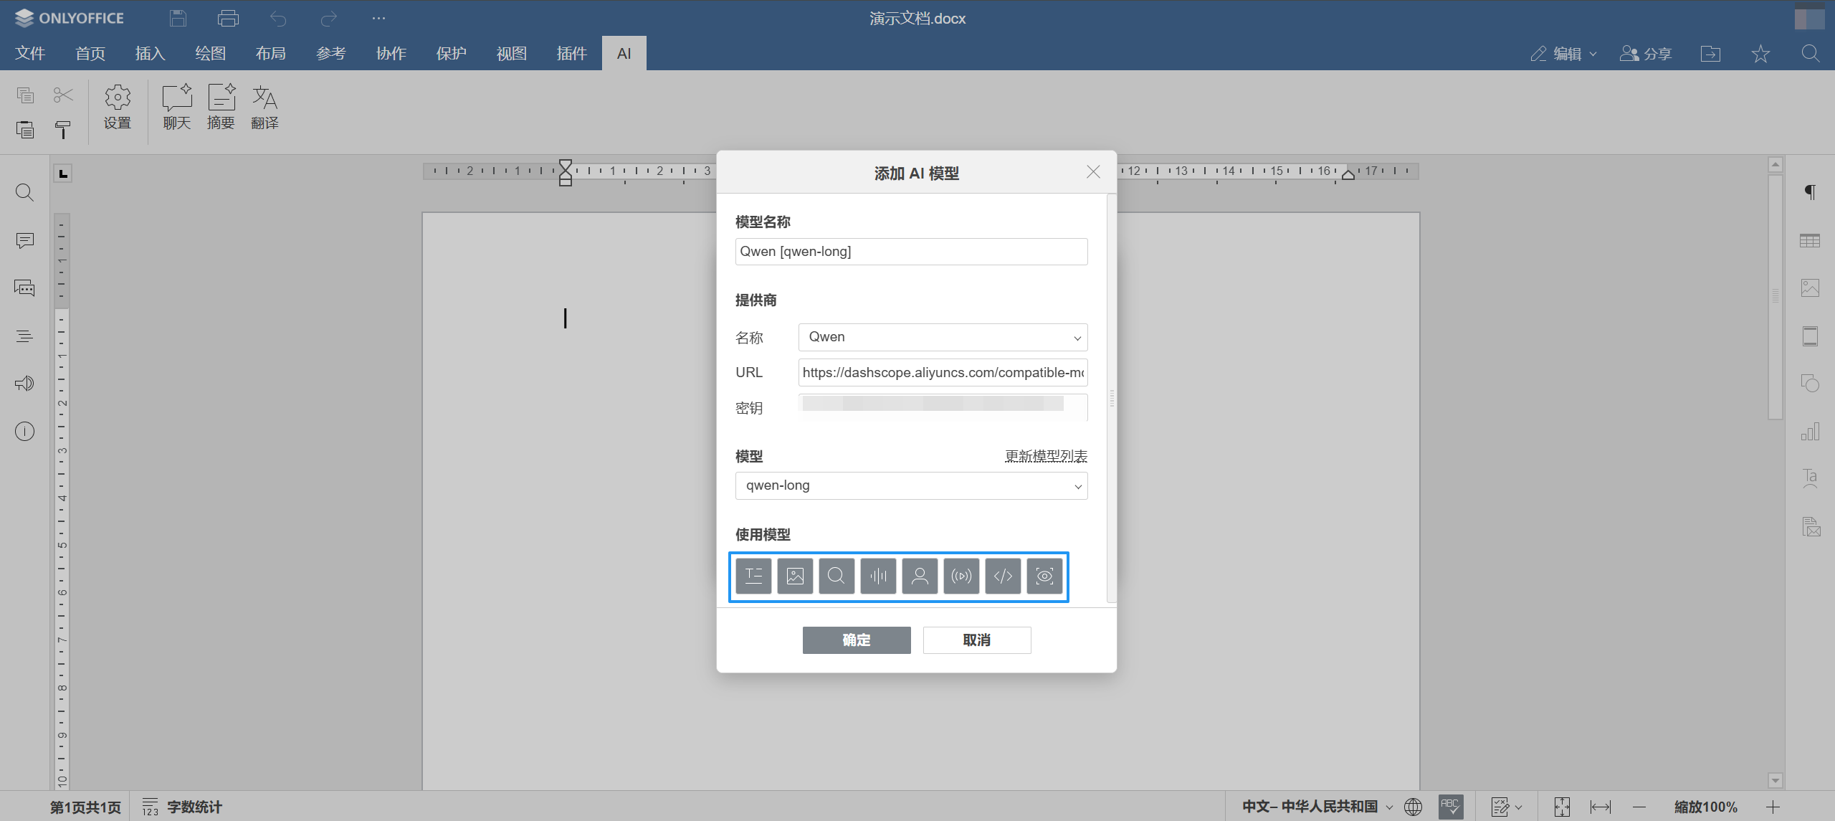Toggle the vision capability for model
The image size is (1835, 821).
click(x=1044, y=576)
